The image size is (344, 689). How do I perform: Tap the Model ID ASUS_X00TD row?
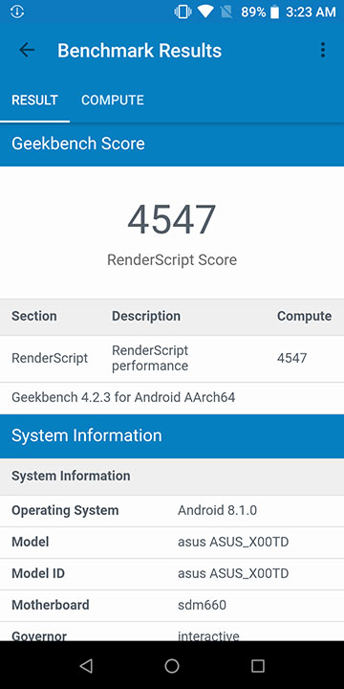click(172, 573)
